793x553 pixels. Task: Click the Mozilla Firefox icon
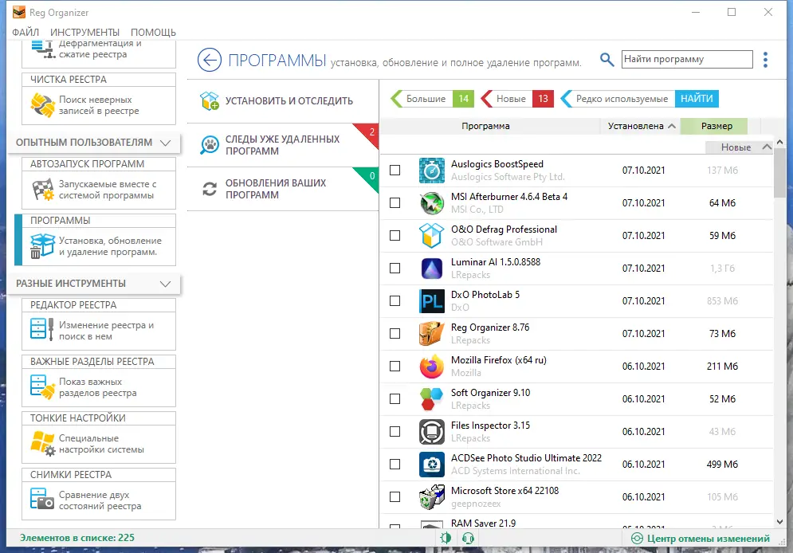point(431,367)
